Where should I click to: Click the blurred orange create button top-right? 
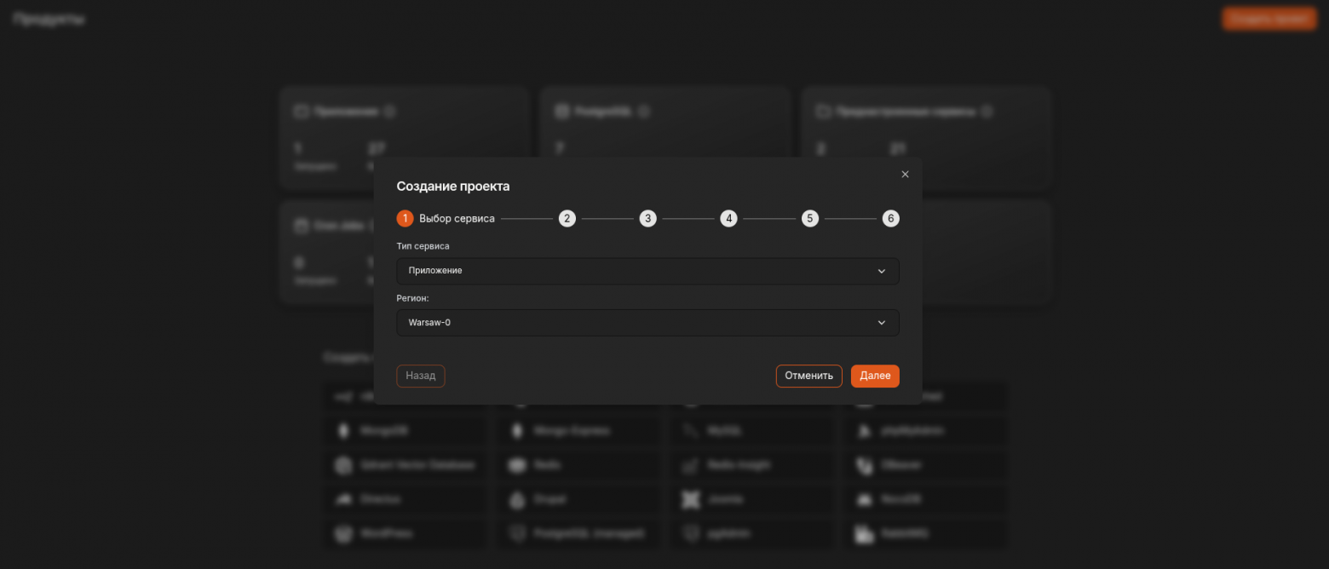pyautogui.click(x=1269, y=19)
